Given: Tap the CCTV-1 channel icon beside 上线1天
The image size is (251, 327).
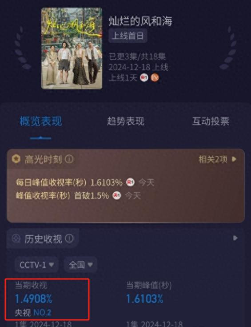Looking at the screenshot, I should 144,77.
